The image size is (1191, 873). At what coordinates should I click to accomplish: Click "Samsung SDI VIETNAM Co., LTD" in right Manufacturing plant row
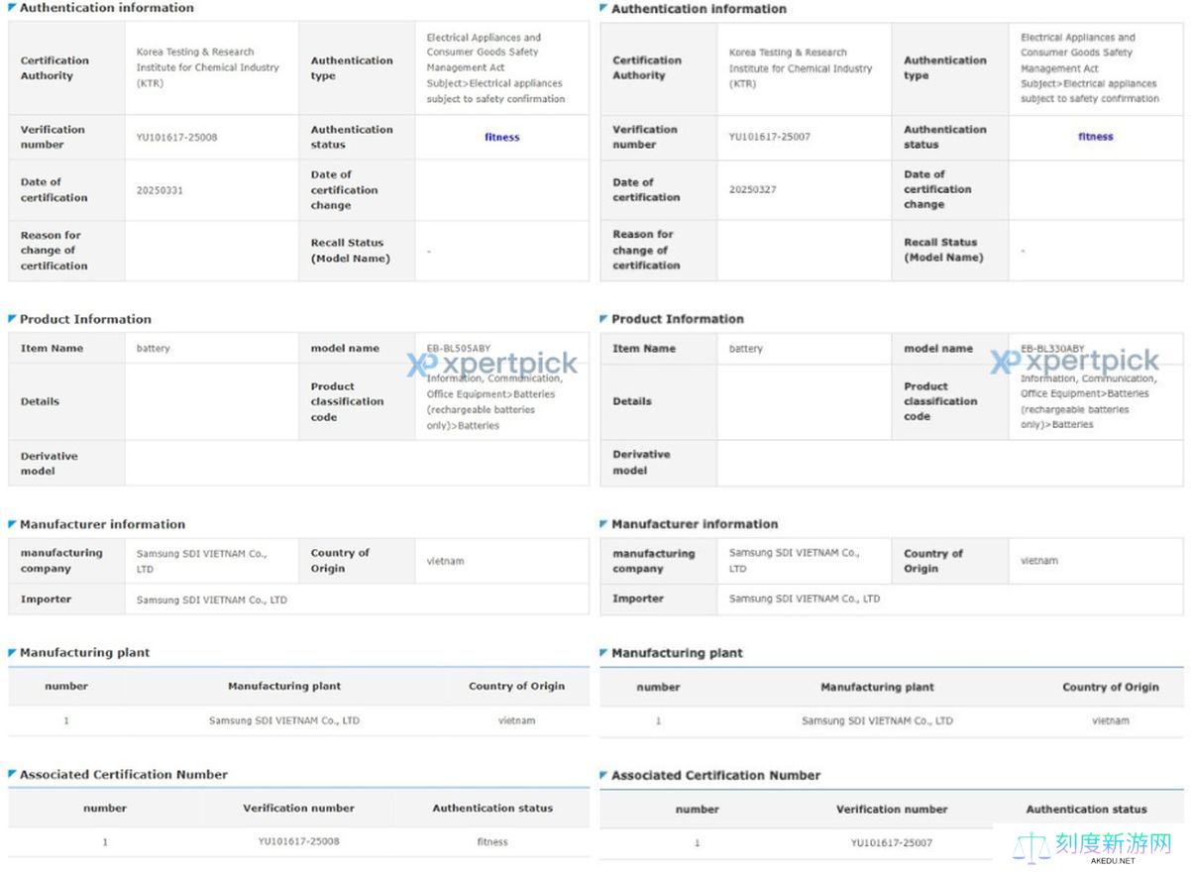[877, 721]
